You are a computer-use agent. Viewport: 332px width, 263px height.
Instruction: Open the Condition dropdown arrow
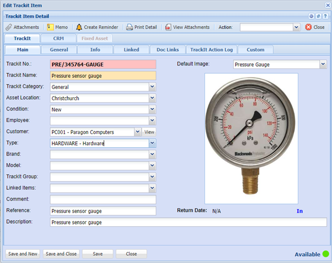152,109
